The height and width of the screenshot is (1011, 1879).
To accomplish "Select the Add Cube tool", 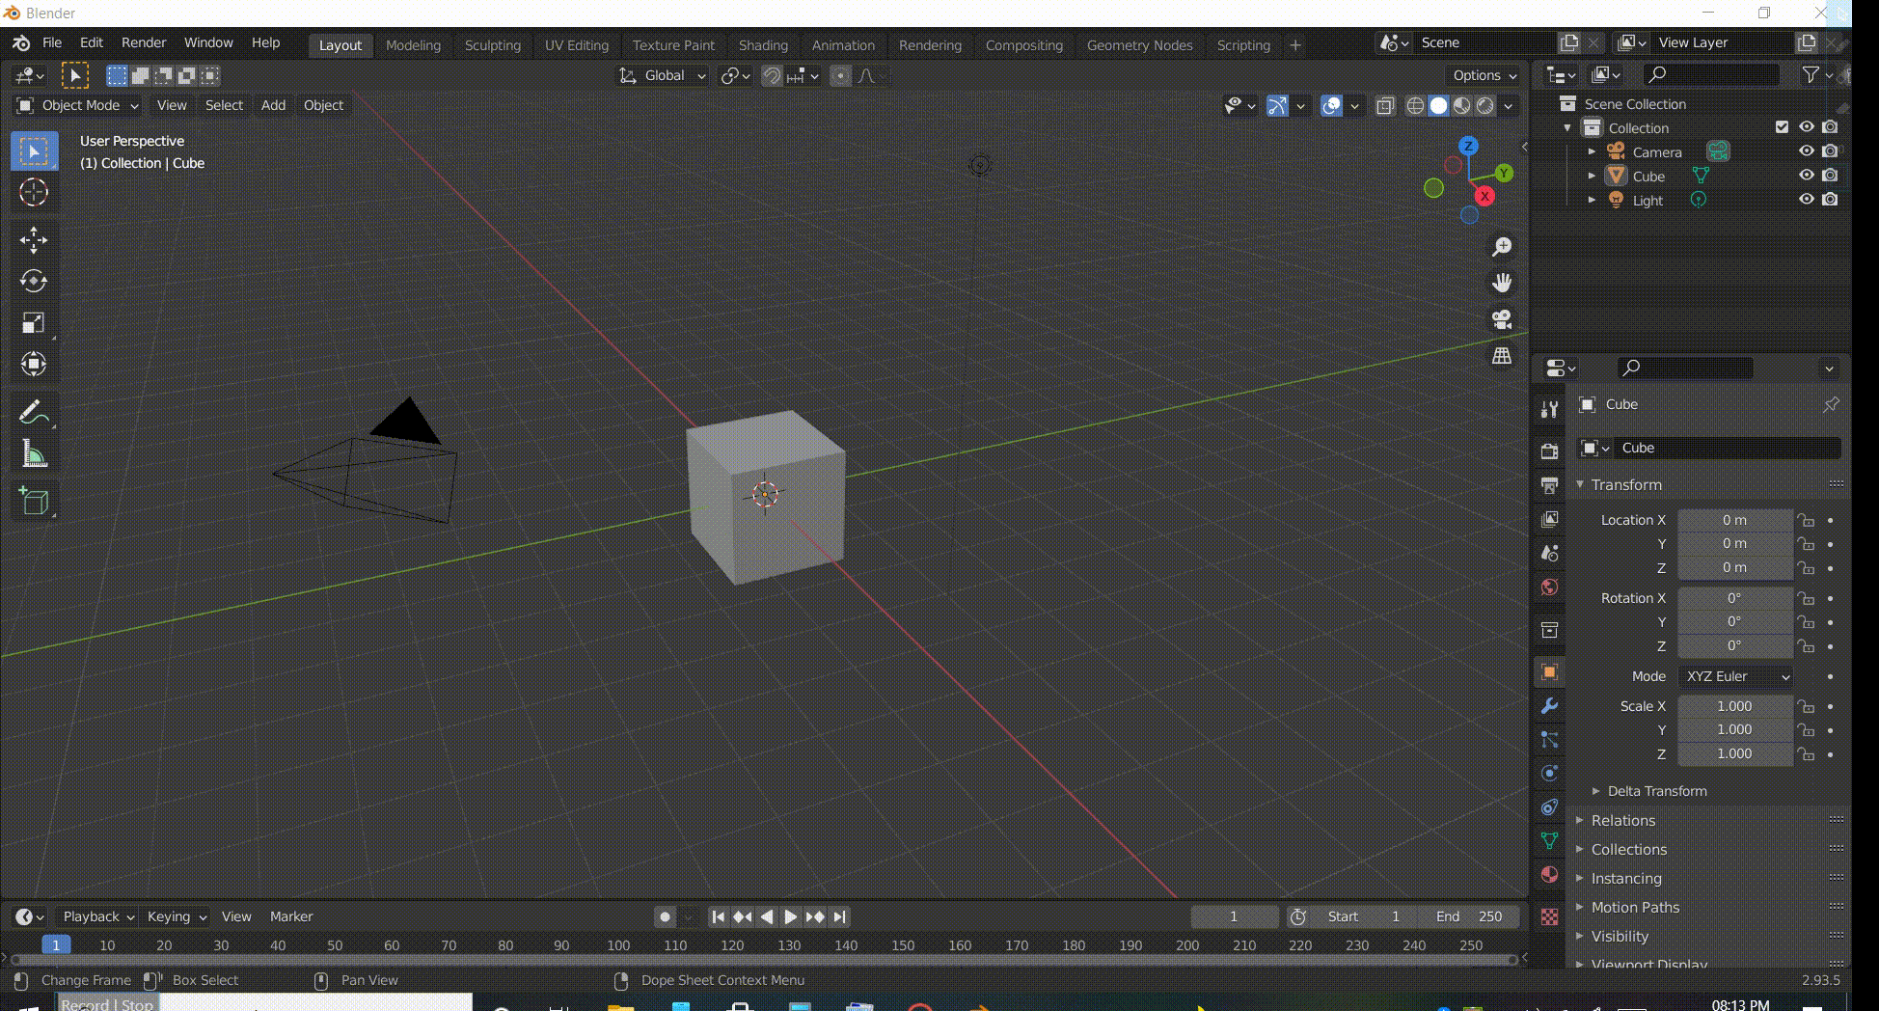I will coord(34,501).
